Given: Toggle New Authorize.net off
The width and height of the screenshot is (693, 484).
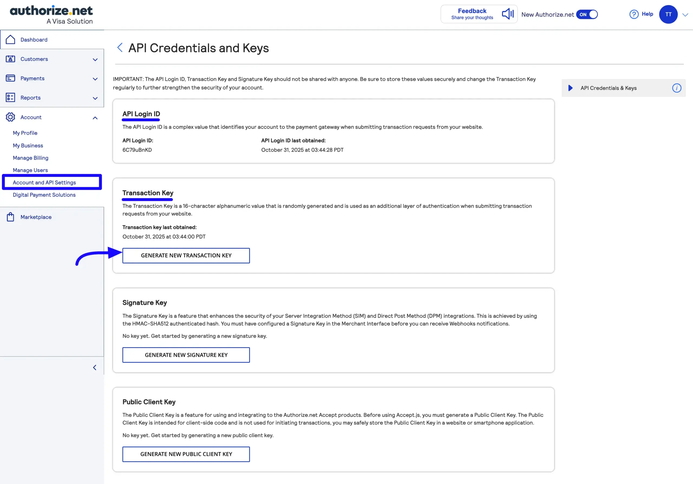Looking at the screenshot, I should pyautogui.click(x=587, y=14).
